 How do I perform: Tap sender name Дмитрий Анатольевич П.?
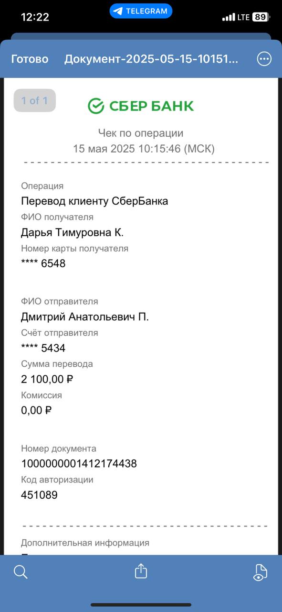tap(85, 317)
